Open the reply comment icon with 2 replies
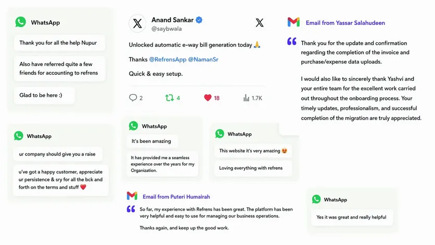This screenshot has height=245, width=435. 133,98
